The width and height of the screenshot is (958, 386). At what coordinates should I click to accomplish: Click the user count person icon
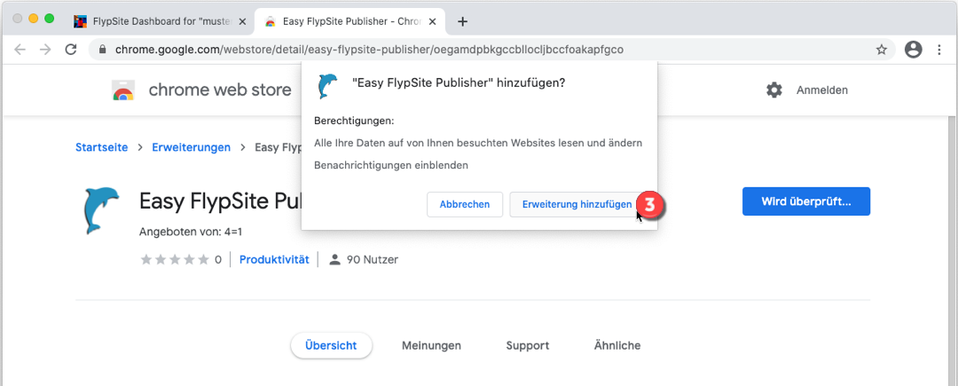click(x=334, y=260)
